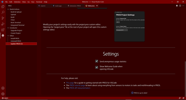Open the Explorer view in activity bar
This screenshot has width=186, height=100.
click(x=3, y=6)
